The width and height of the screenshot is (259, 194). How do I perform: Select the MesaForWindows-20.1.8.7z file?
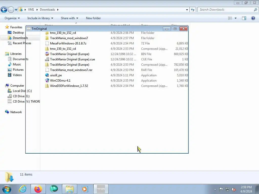(x=68, y=43)
